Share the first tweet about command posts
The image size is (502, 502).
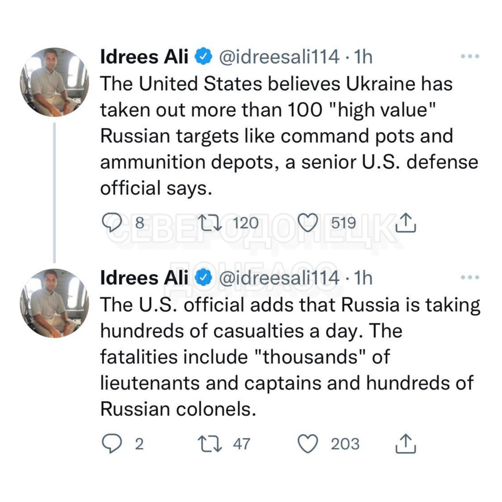click(405, 223)
